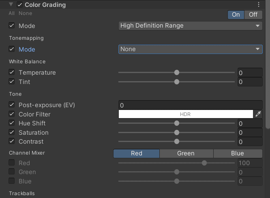This screenshot has height=198, width=270.
Task: Click All to override all properties
Action: [x=12, y=13]
